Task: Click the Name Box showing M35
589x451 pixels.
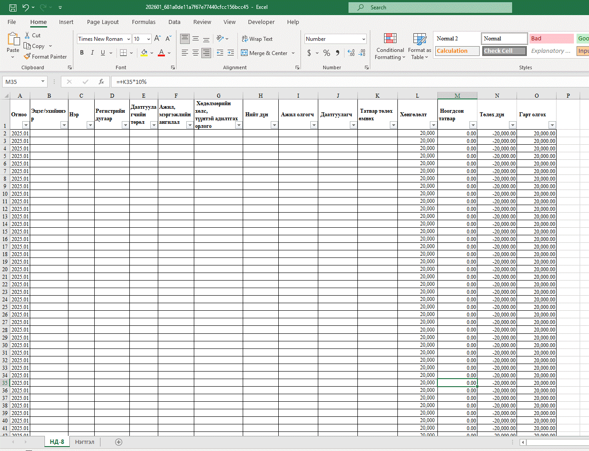Action: [x=21, y=82]
